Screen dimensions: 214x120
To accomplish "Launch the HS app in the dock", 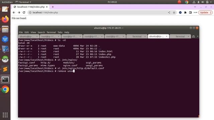I will 5,59.
